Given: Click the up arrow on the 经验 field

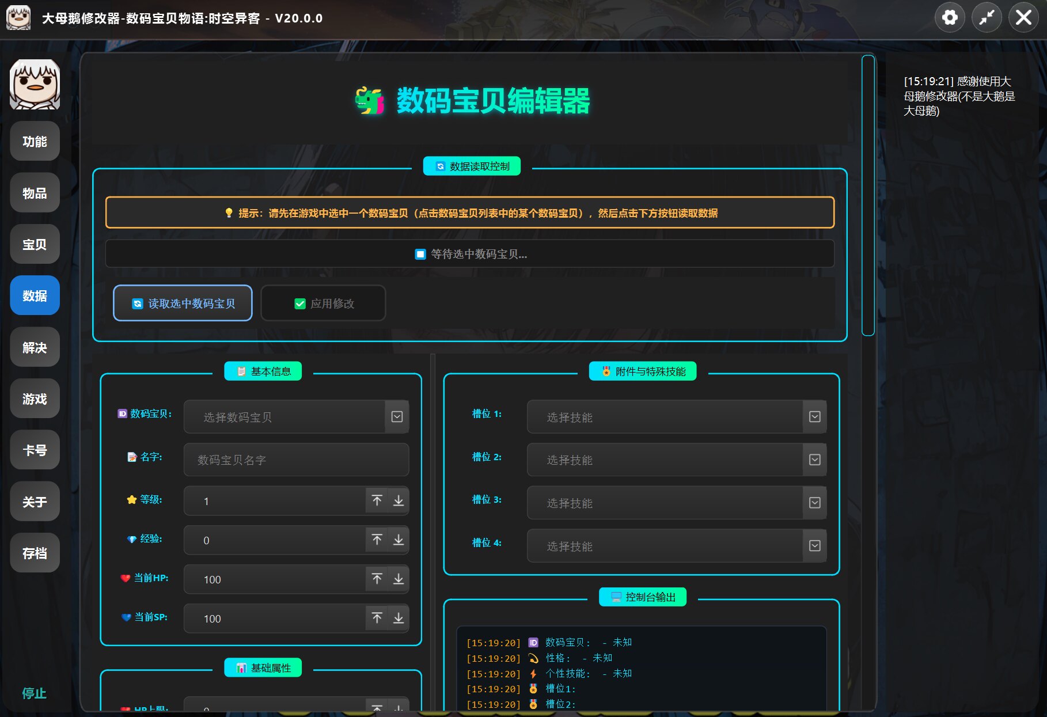Looking at the screenshot, I should (377, 540).
